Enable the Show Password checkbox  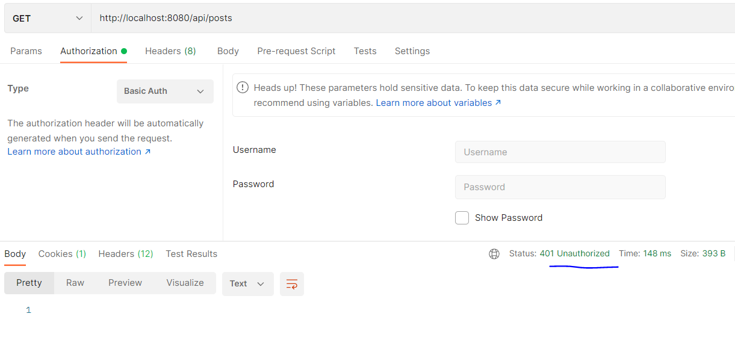click(x=462, y=218)
